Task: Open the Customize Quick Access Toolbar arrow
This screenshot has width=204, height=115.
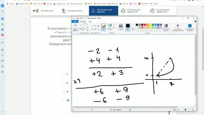Action: tap(85, 19)
